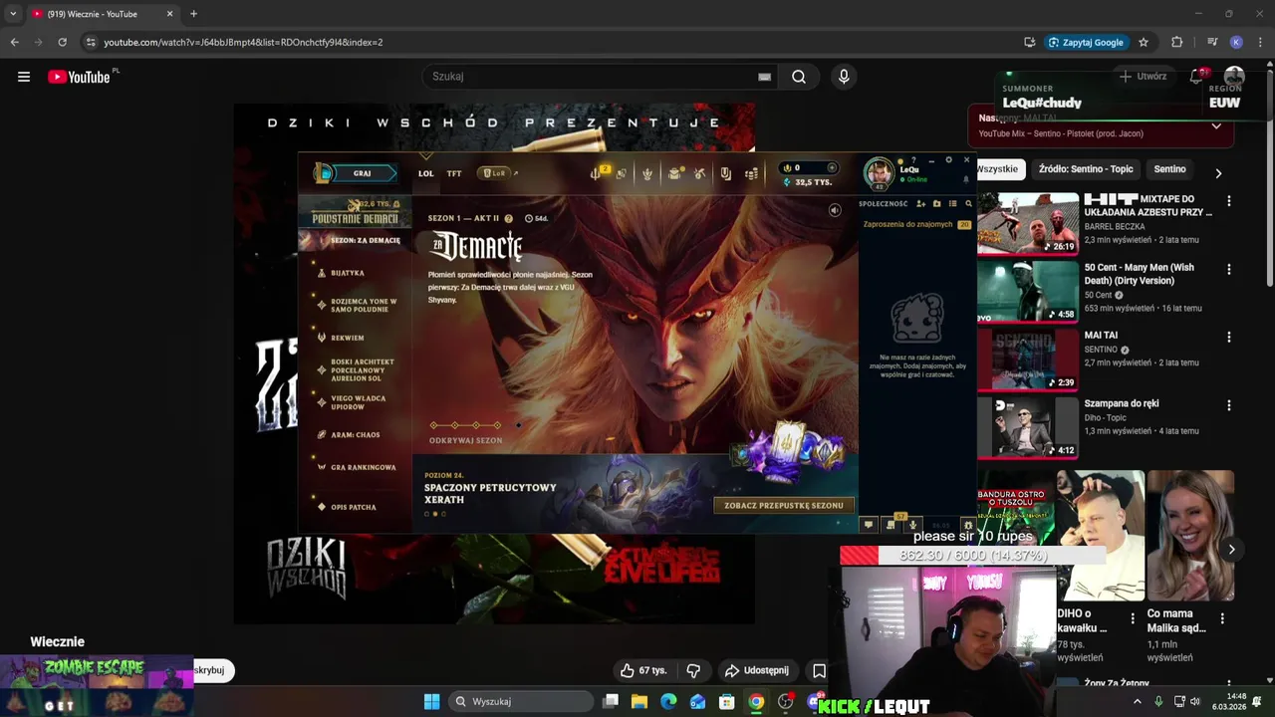Submit search with the magnifier button

[798, 77]
